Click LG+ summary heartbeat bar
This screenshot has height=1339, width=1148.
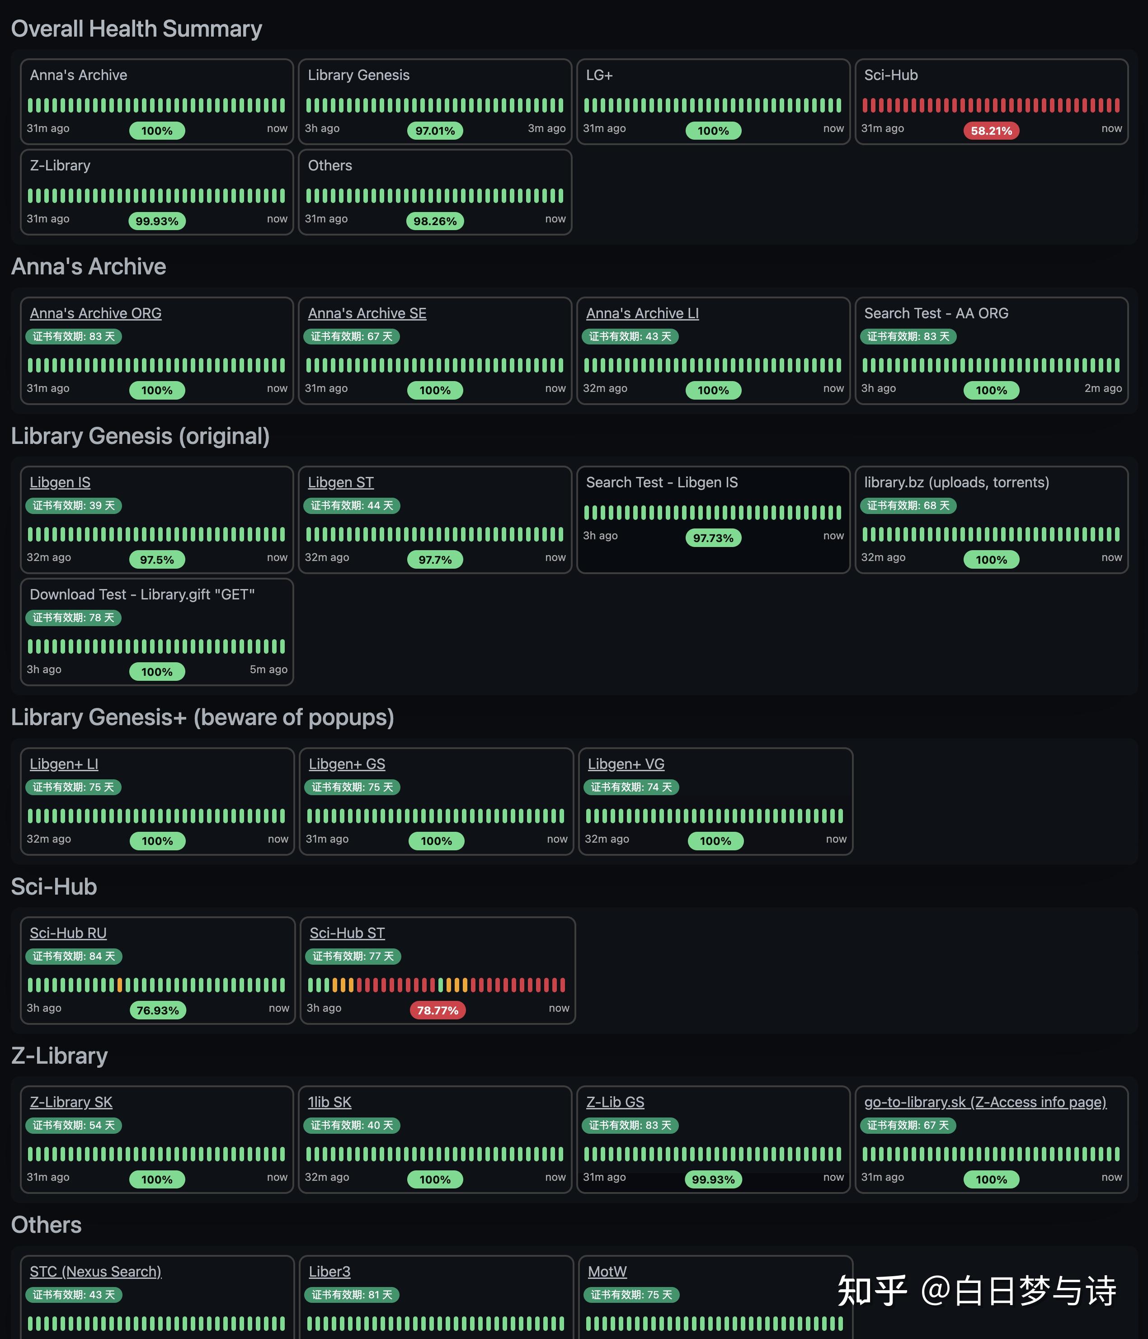click(713, 105)
